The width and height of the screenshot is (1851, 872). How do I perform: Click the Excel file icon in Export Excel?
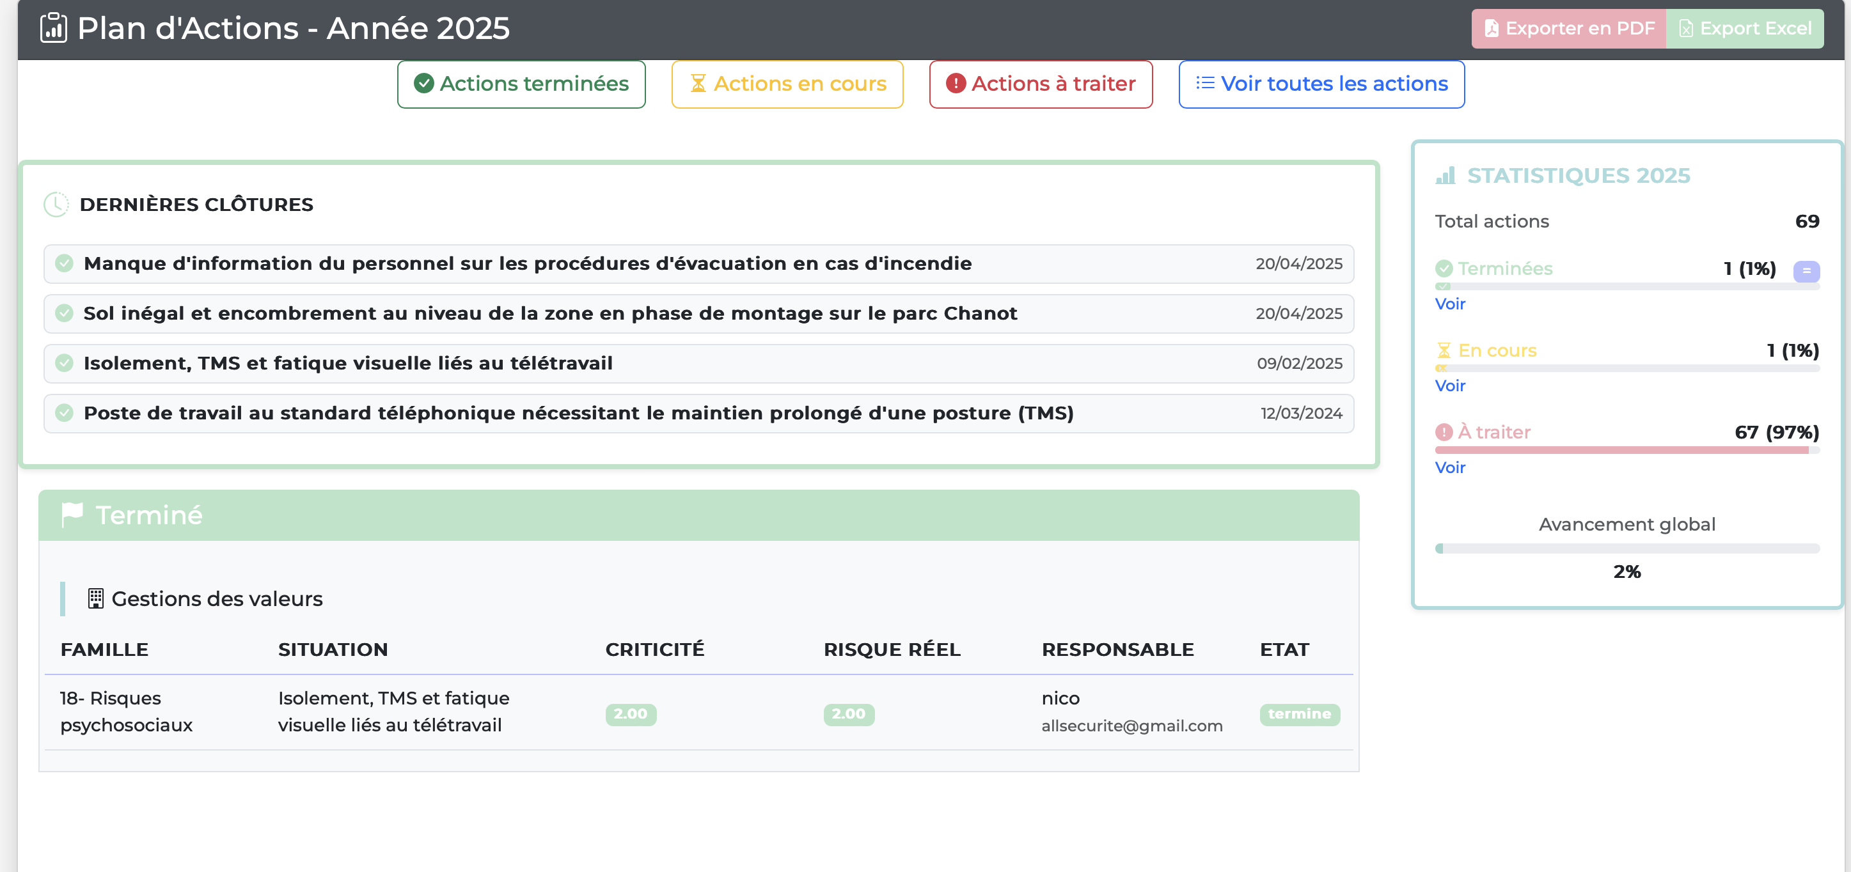1686,29
